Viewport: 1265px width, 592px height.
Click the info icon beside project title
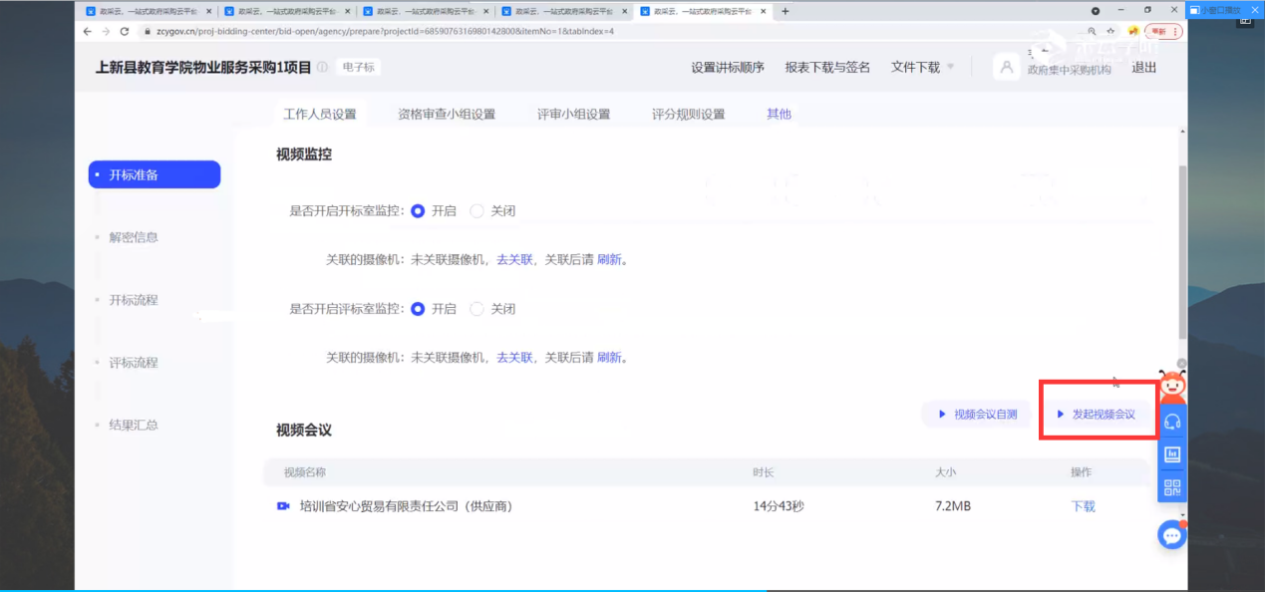click(322, 68)
